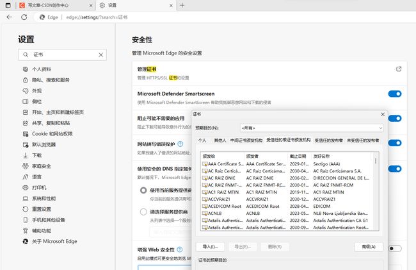Open tab actions menu icon
The height and width of the screenshot is (270, 416).
pos(8,5)
